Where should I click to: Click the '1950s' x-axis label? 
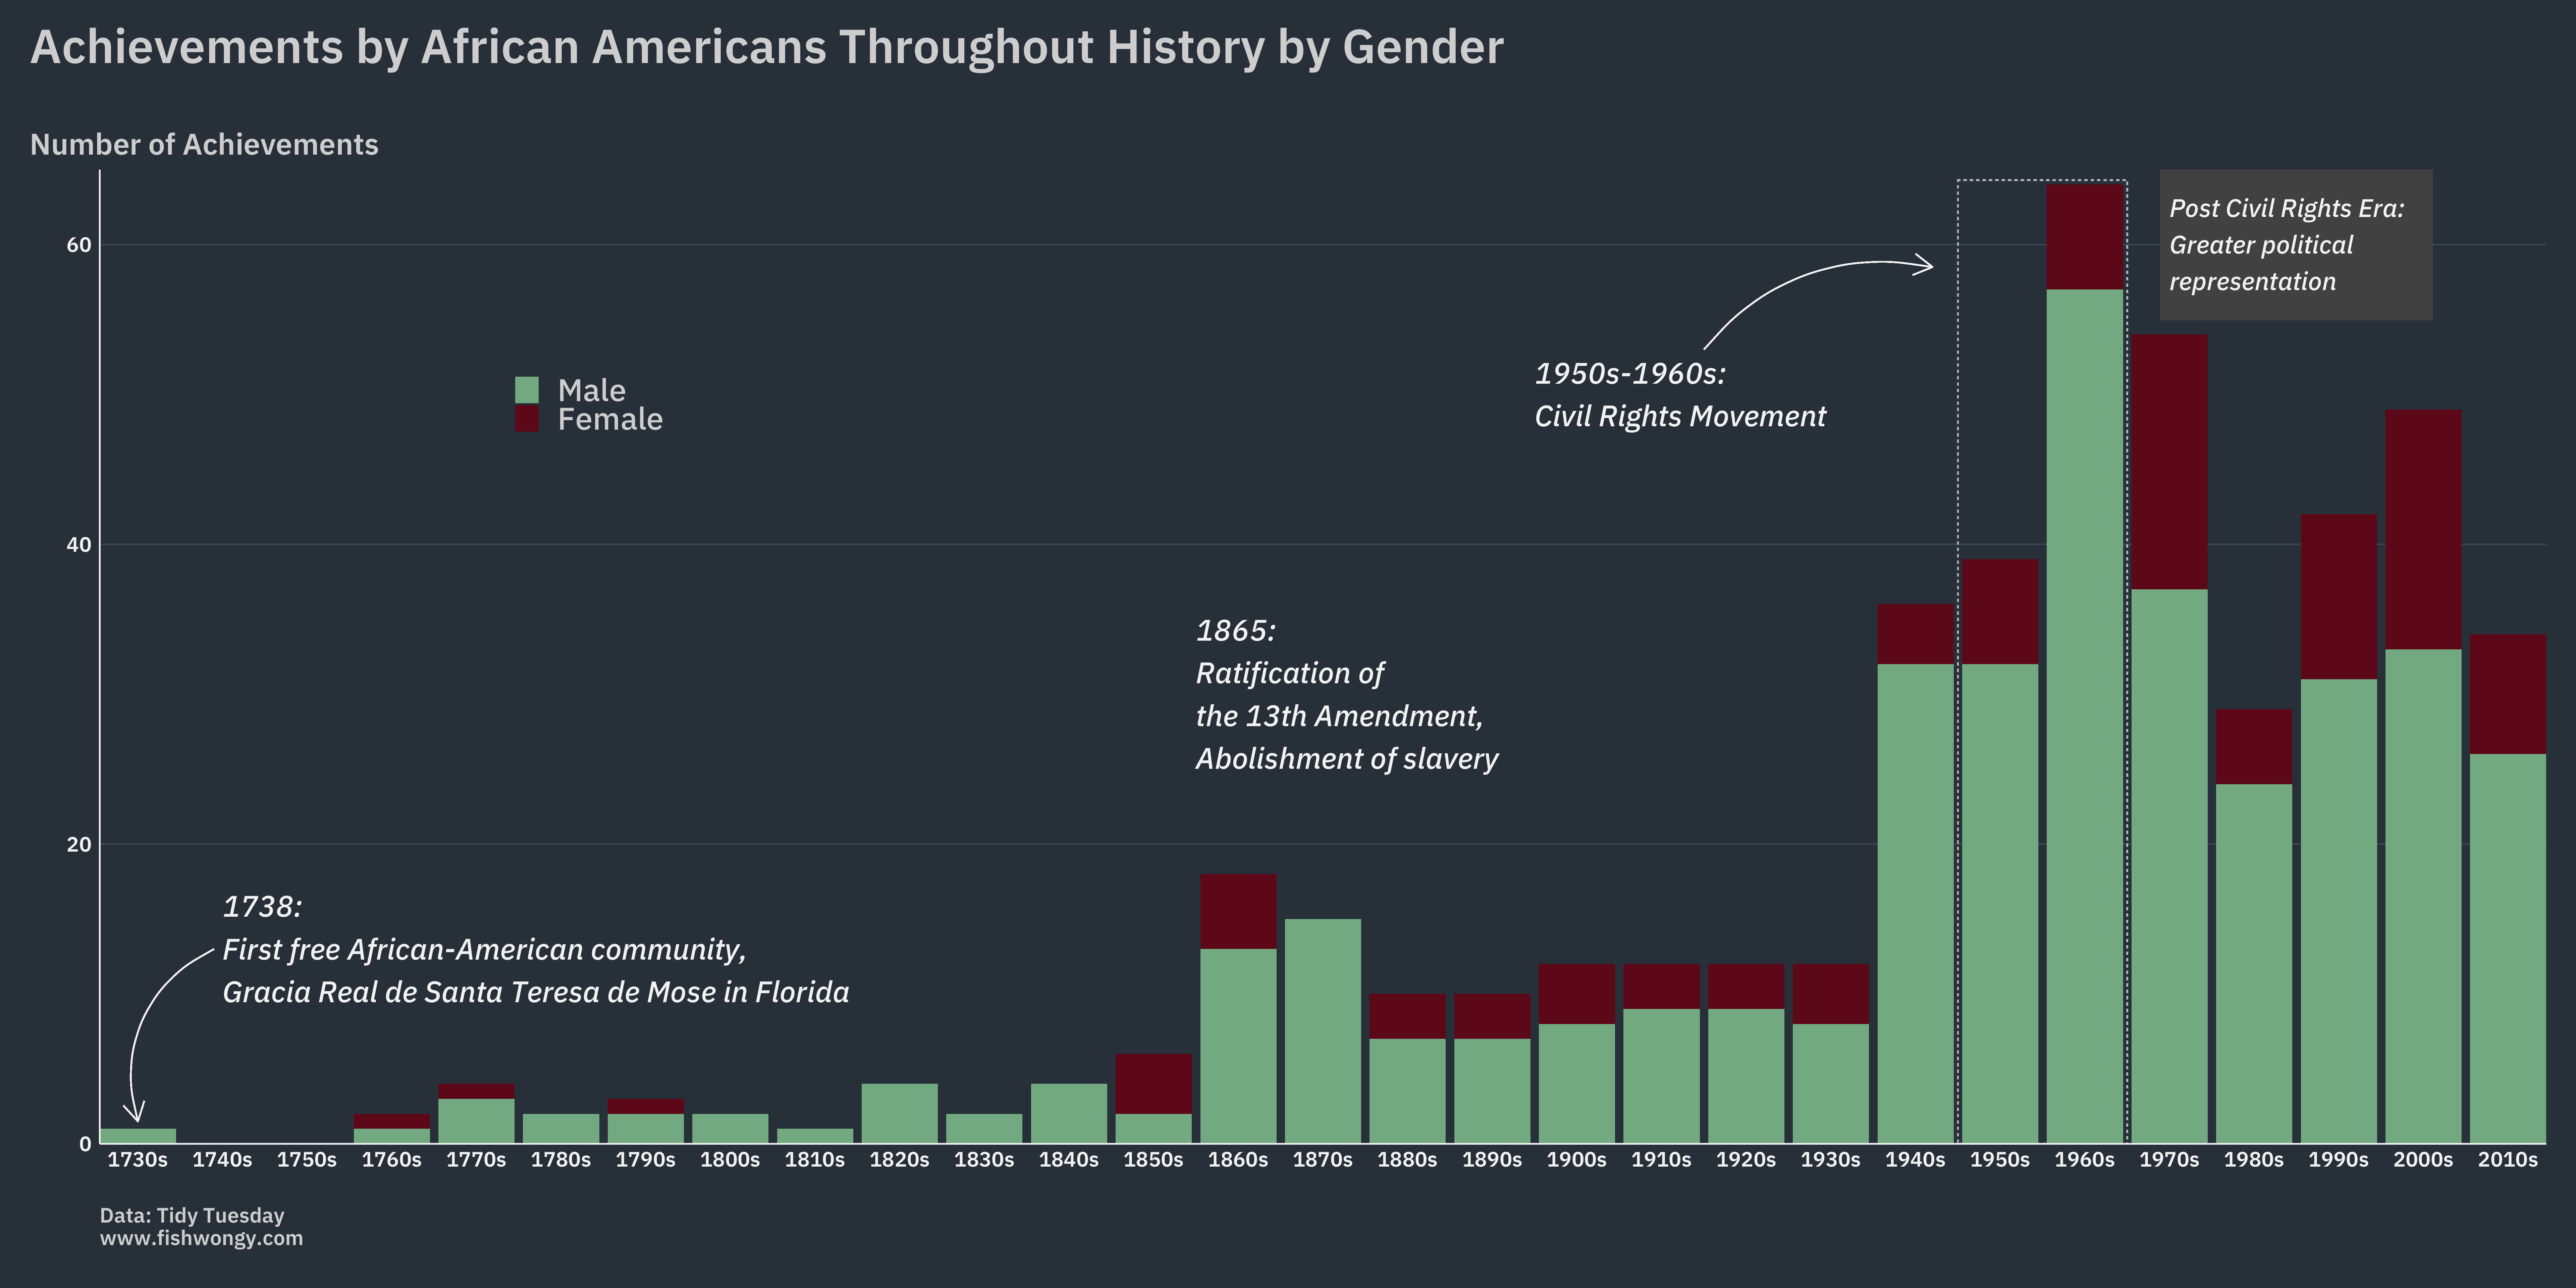2000,1160
